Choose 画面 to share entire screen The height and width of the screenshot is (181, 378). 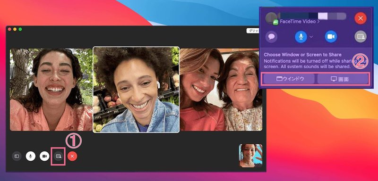(x=343, y=79)
